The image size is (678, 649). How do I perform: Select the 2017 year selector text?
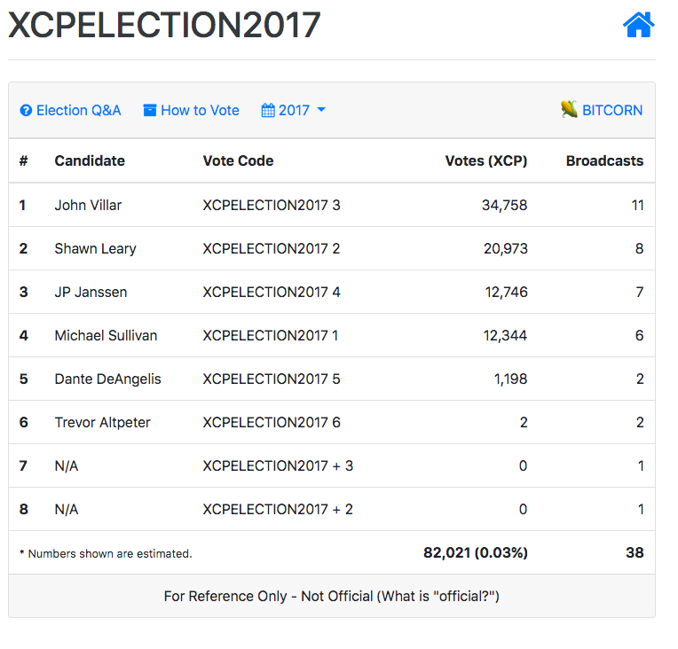294,111
